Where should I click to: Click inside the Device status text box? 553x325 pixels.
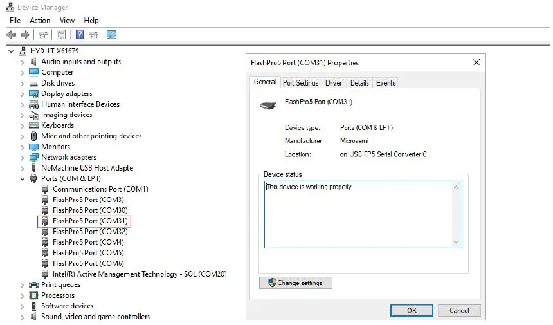pyautogui.click(x=363, y=214)
